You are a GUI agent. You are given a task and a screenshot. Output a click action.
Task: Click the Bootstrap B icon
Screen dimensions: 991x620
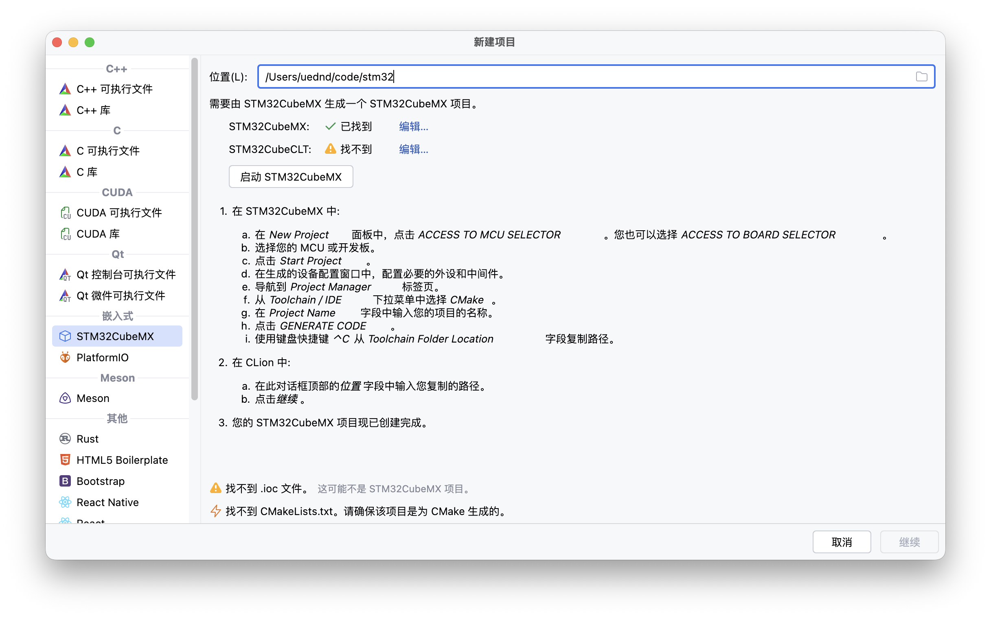point(65,481)
